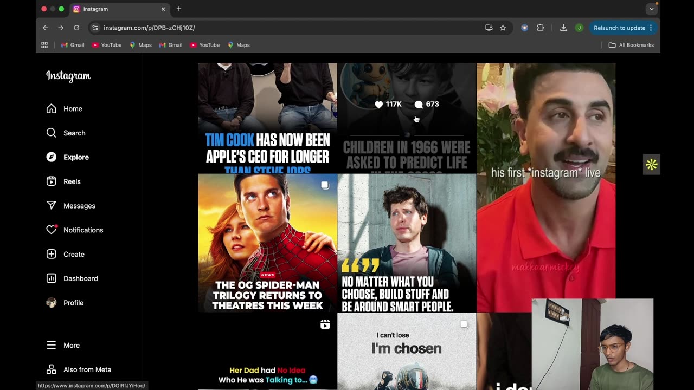Open Create label in sidebar
Image resolution: width=694 pixels, height=390 pixels.
pos(74,254)
